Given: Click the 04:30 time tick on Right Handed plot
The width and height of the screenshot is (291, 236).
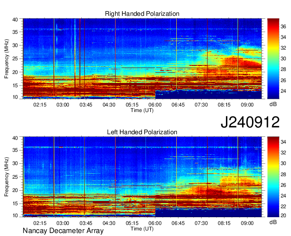Looking at the screenshot, I should pos(109,105).
